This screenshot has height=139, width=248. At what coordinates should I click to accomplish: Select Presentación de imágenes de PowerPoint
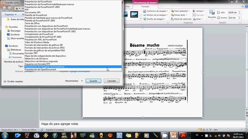coord(73,67)
